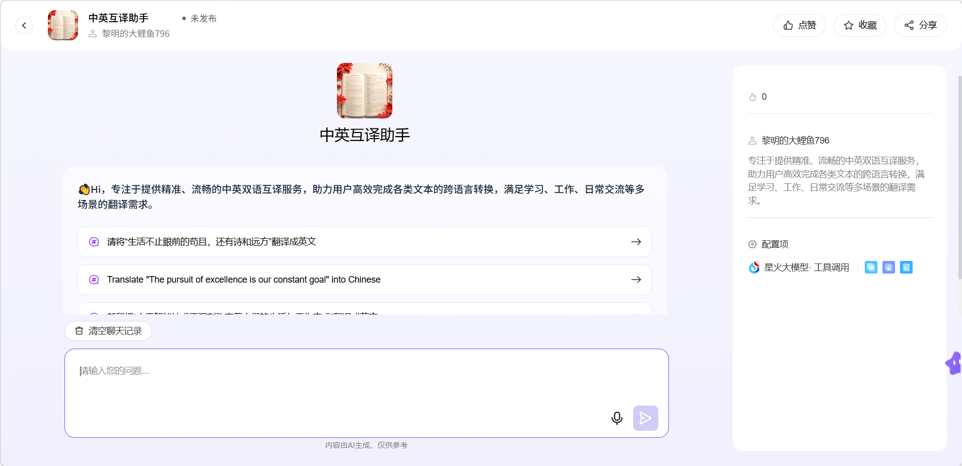Clear chat history with 清空聊天记录

pos(108,331)
